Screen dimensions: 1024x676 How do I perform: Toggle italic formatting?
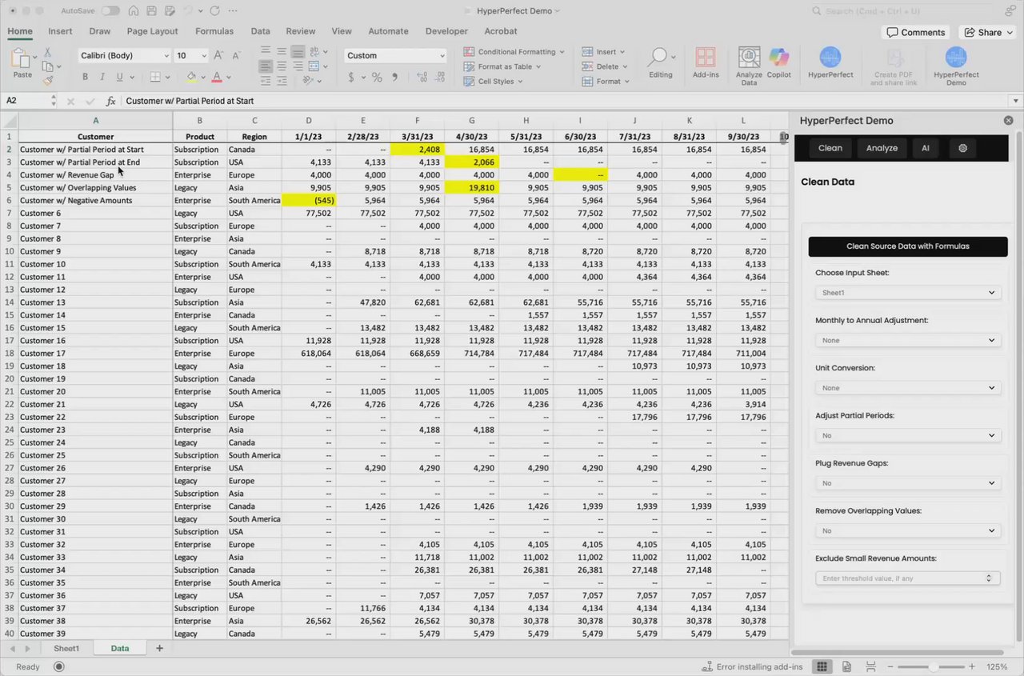[102, 78]
